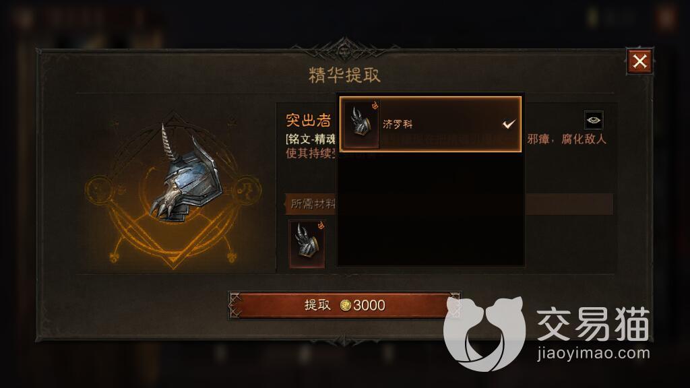Click the skull ornament above title
This screenshot has width=690, height=388.
(x=344, y=48)
